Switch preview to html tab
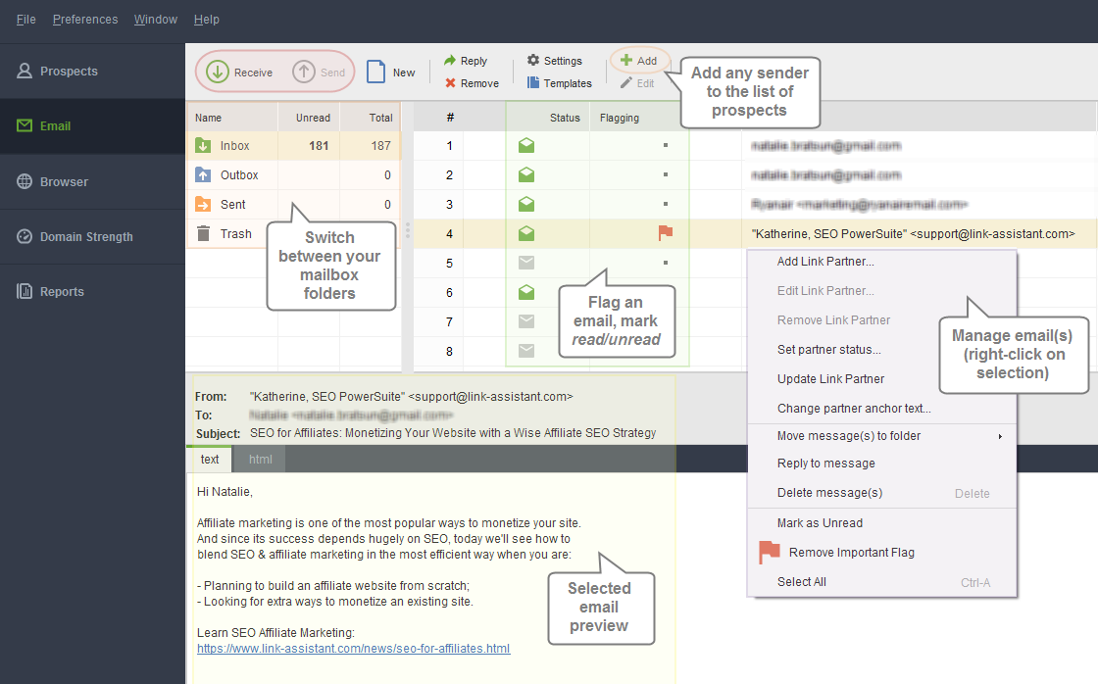 pos(261,460)
